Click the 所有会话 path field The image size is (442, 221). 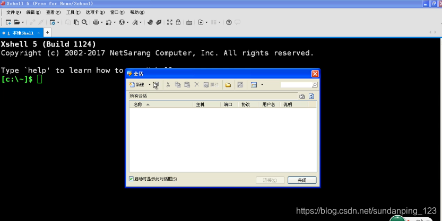coord(213,96)
